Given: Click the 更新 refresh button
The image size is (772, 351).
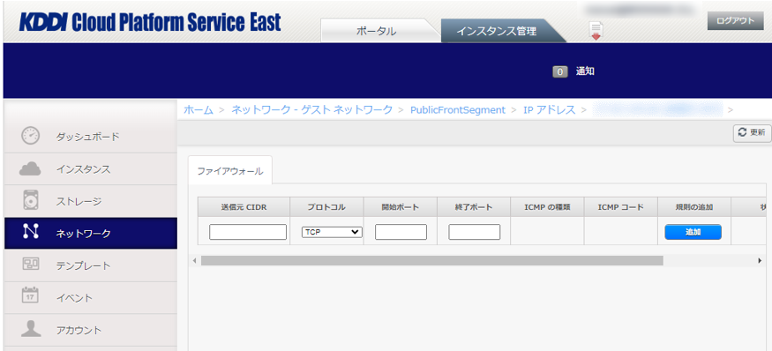Looking at the screenshot, I should click(x=752, y=132).
